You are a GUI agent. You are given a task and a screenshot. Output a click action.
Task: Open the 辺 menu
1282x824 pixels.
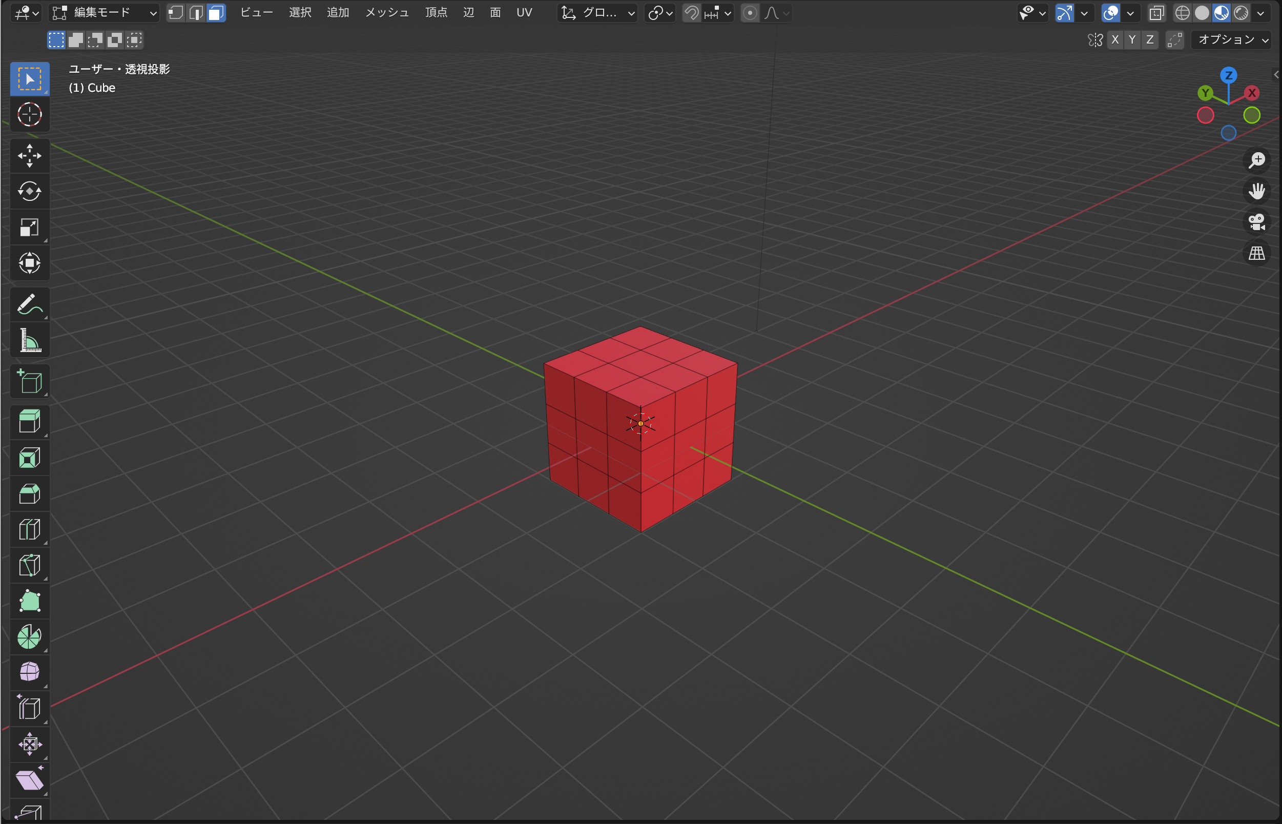coord(469,13)
